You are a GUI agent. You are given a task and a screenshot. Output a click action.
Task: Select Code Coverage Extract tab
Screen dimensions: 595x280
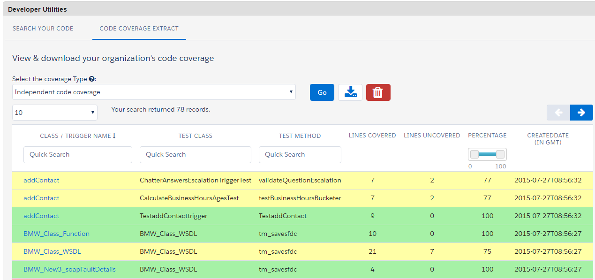click(x=139, y=28)
